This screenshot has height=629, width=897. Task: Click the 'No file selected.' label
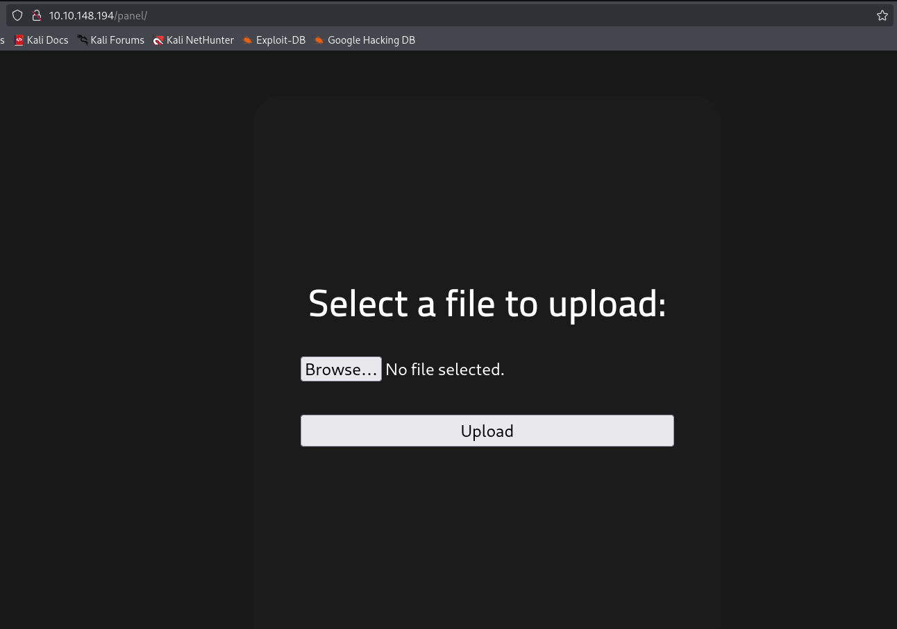pos(444,370)
